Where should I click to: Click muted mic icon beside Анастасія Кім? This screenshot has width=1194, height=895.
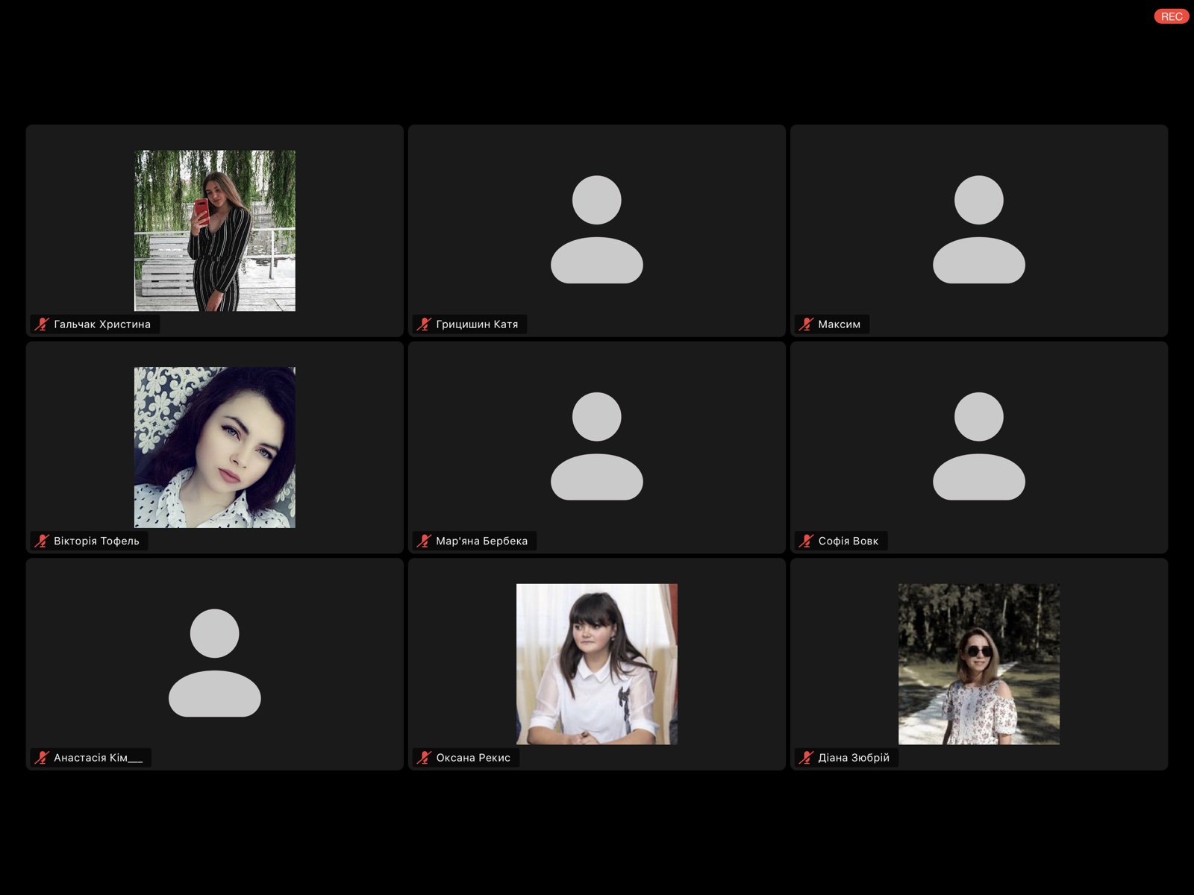[42, 758]
